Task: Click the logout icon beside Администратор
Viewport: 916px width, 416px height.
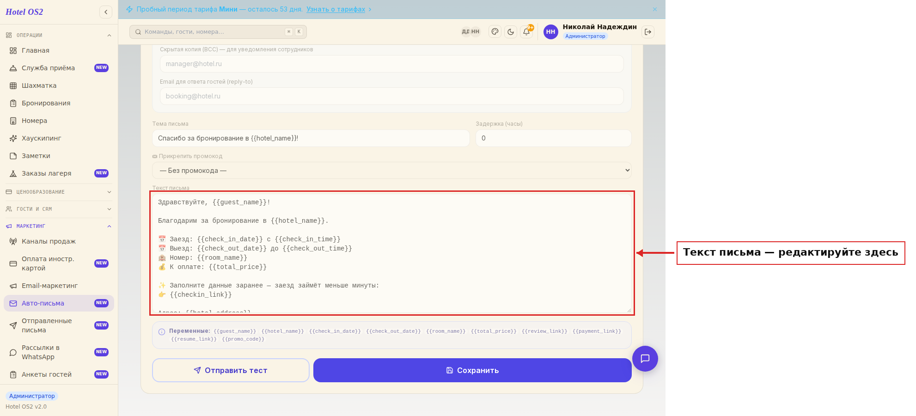Action: coord(648,32)
